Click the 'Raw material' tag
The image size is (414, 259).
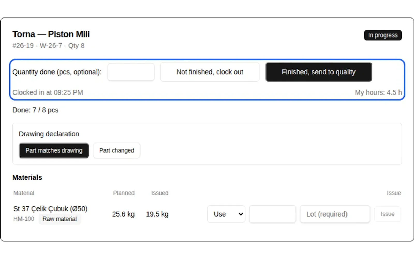point(60,219)
